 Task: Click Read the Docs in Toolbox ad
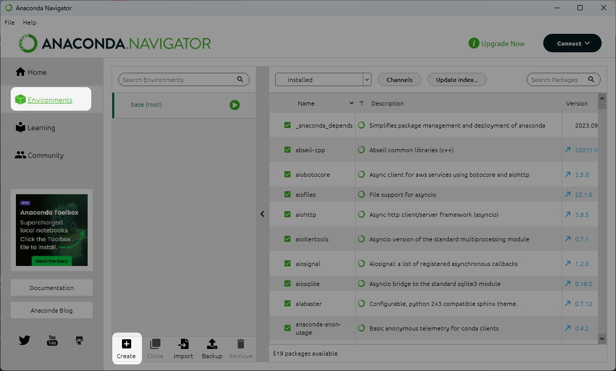point(51,261)
